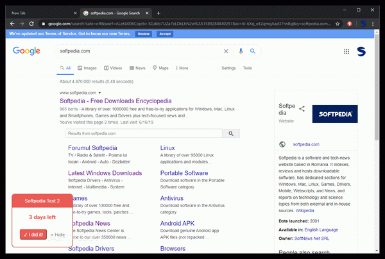385x259 pixels.
Task: Open the Portable Software link
Action: tap(184, 173)
